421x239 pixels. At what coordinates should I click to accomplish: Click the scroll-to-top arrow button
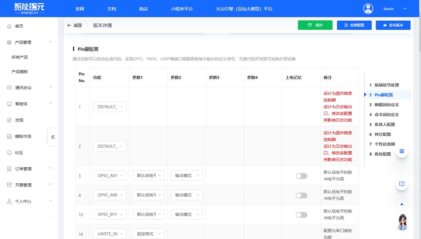402,204
